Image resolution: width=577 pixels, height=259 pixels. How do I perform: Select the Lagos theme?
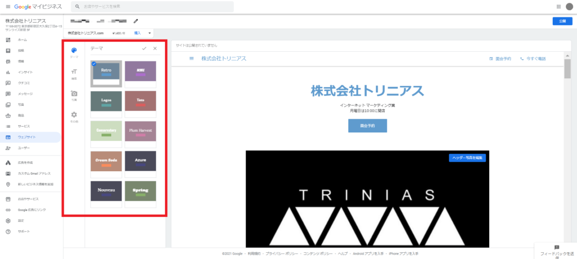coord(106,104)
